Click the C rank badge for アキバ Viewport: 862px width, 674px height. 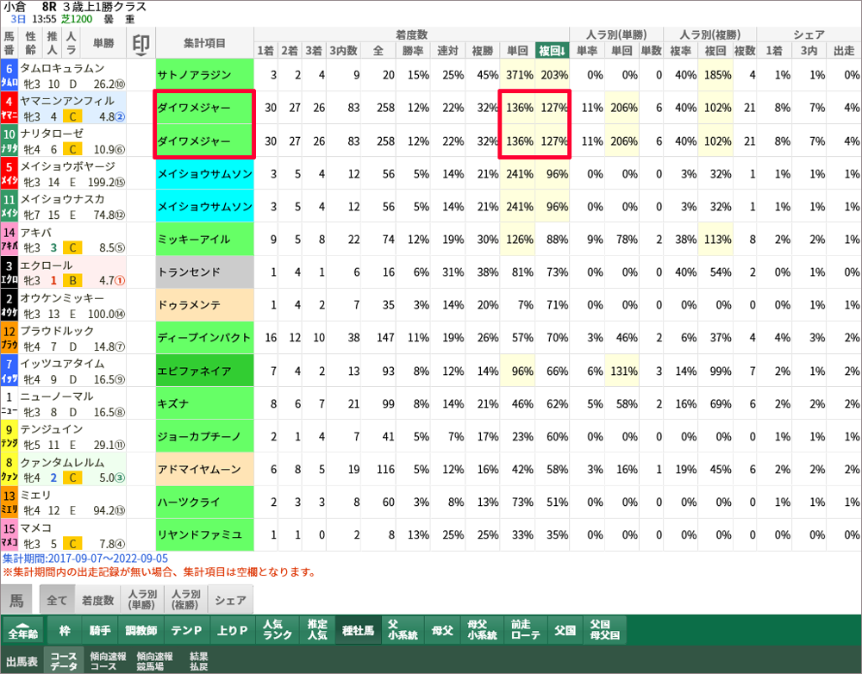(x=72, y=248)
